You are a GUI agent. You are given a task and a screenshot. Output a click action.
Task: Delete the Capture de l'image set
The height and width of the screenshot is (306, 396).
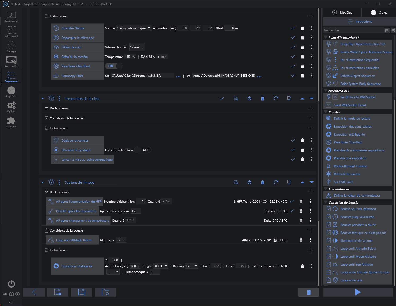(x=262, y=182)
